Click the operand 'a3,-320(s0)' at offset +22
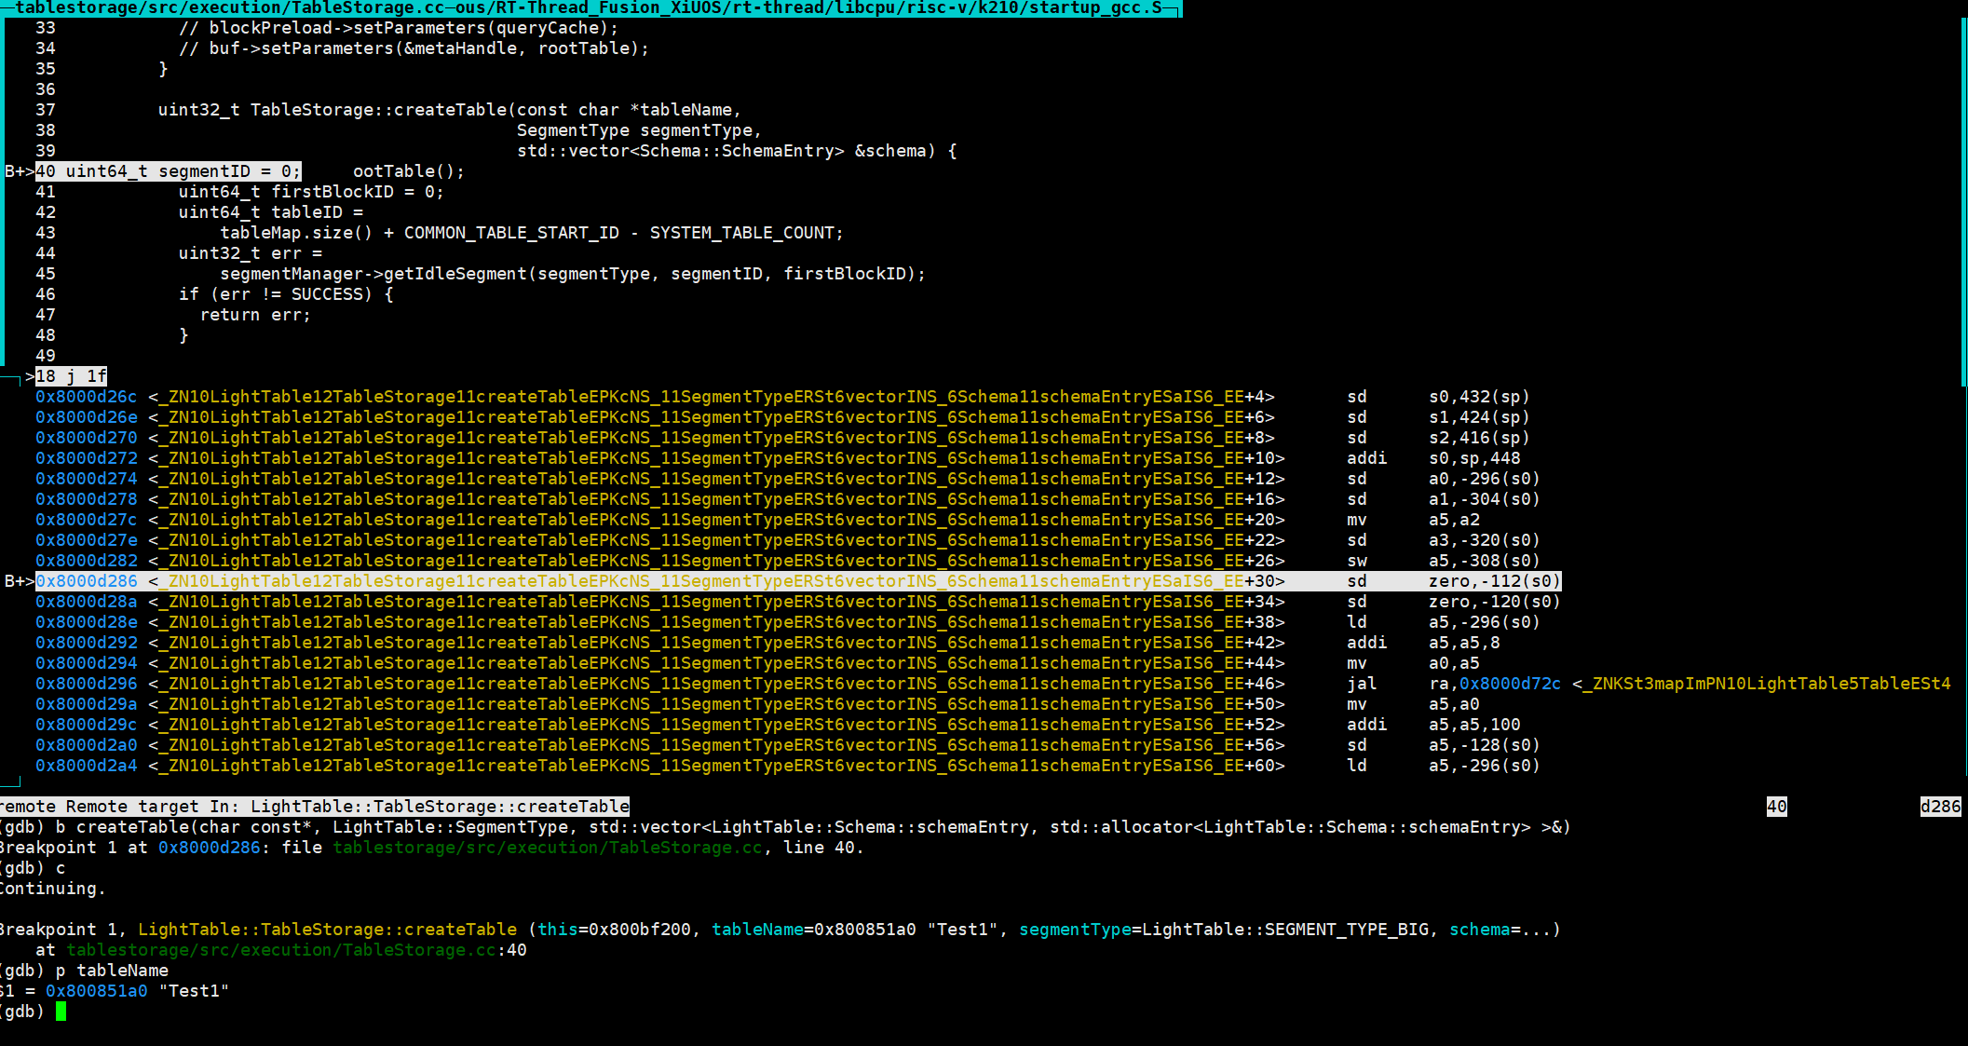 tap(1485, 540)
